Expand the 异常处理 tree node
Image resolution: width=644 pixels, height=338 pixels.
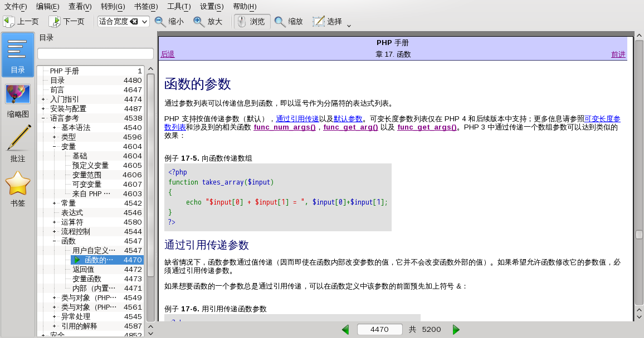point(54,316)
